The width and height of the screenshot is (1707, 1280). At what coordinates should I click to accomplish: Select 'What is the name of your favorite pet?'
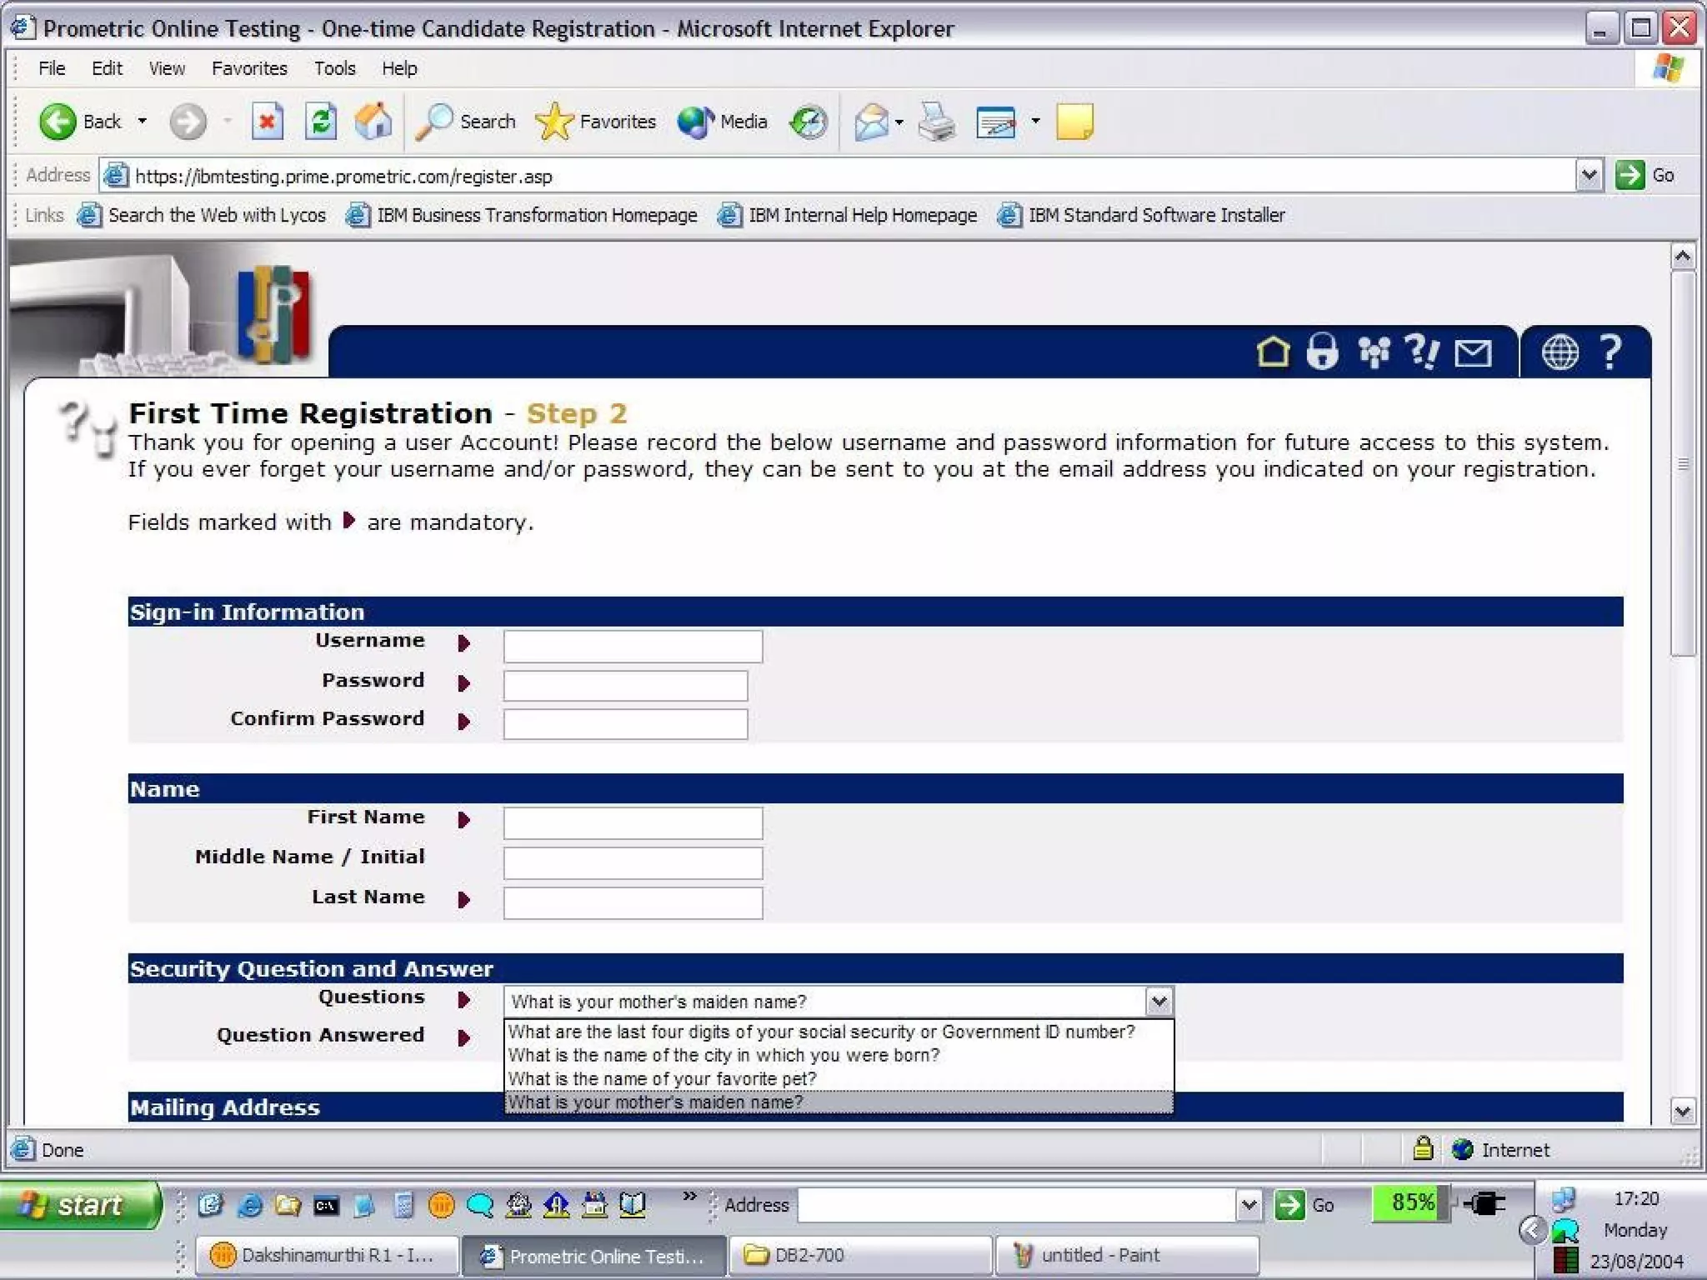pyautogui.click(x=663, y=1078)
